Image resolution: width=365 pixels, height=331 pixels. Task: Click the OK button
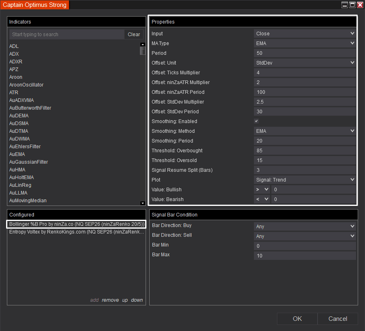tap(297, 319)
